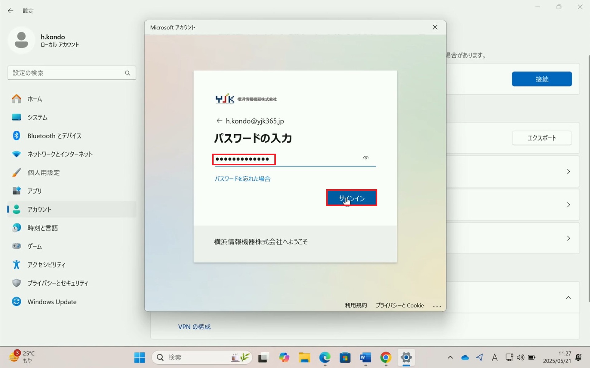
Task: Toggle show password eye icon
Action: [366, 158]
